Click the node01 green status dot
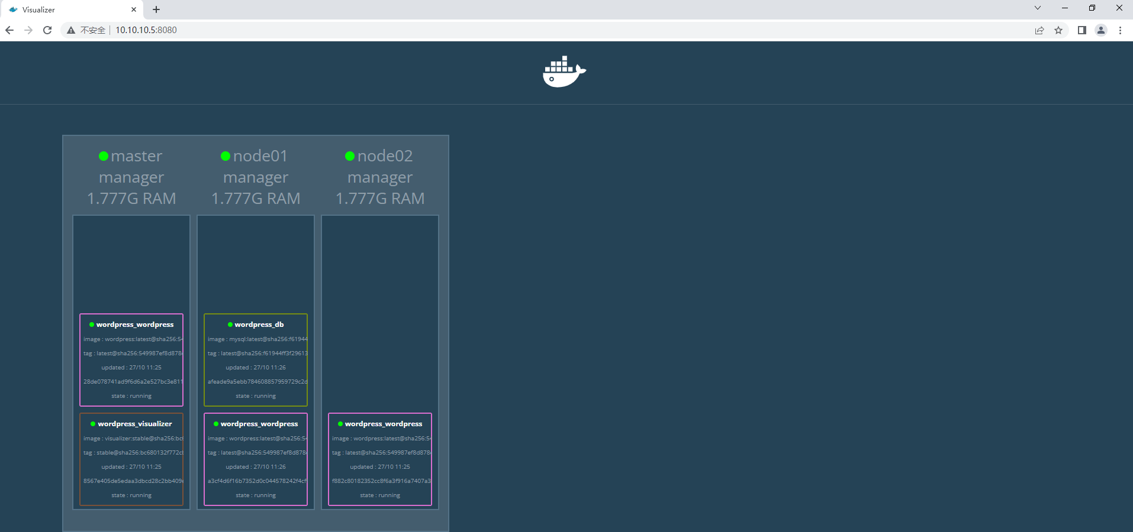 [226, 156]
